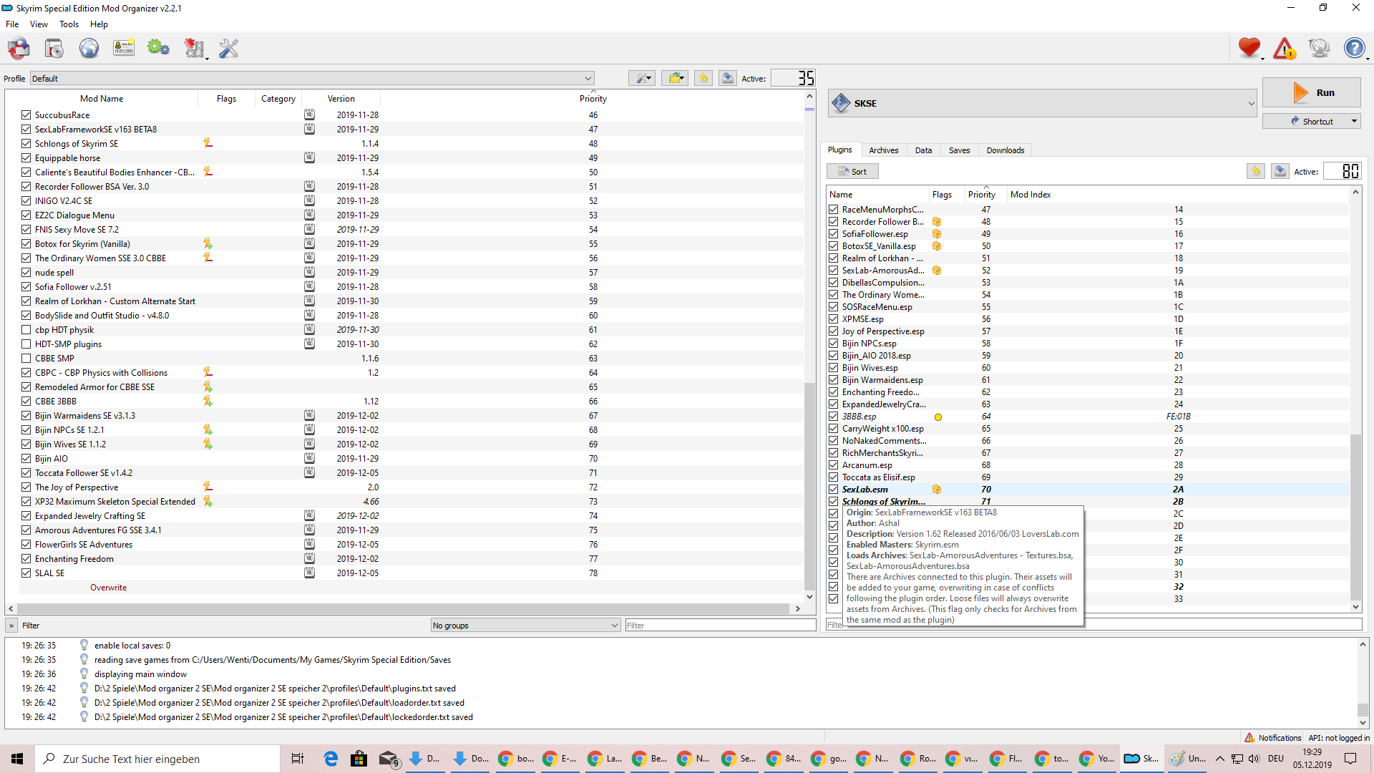The image size is (1374, 773).
Task: Uncheck the SLAL SE mod
Action: tap(26, 573)
